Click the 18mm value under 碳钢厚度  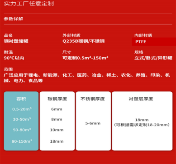pyautogui.click(x=57, y=141)
